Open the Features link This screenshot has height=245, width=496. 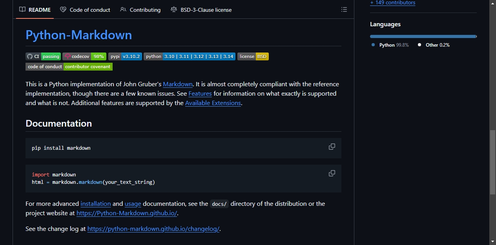[x=200, y=93]
